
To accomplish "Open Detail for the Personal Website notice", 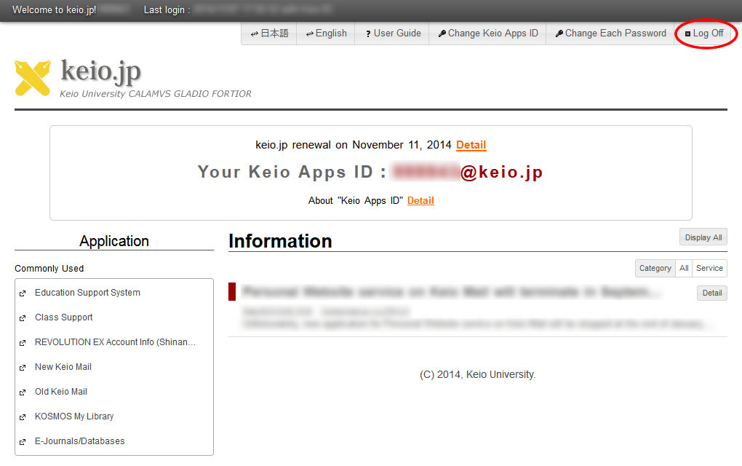I will pos(711,293).
